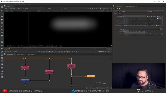
Task: Open the Draw nodes toolbar icon
Action: click(x=2, y=10)
